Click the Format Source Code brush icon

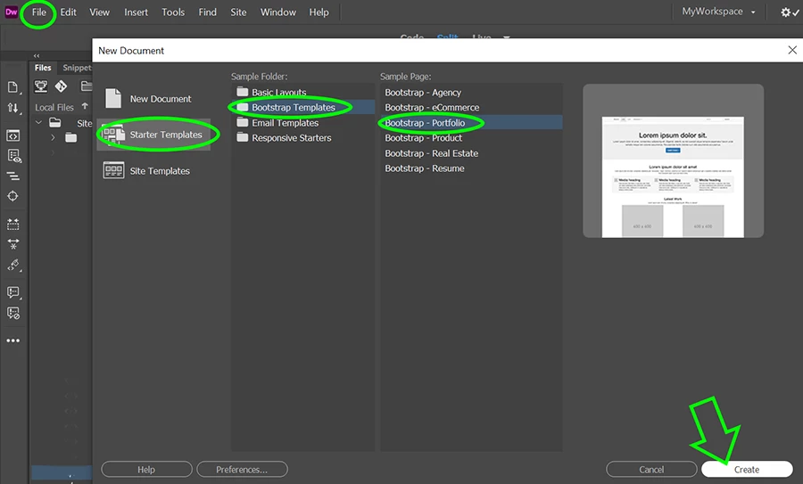[x=13, y=265]
